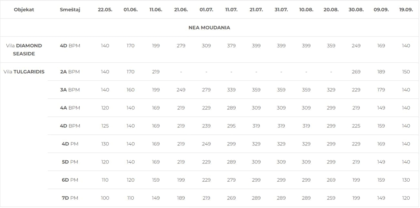Select the 6D PM accommodation row label
The width and height of the screenshot is (420, 208).
[70, 180]
